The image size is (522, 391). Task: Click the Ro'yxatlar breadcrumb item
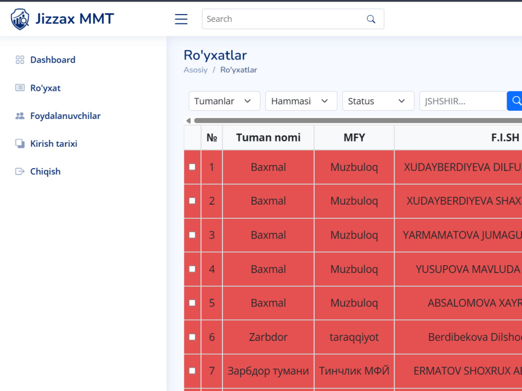click(239, 70)
